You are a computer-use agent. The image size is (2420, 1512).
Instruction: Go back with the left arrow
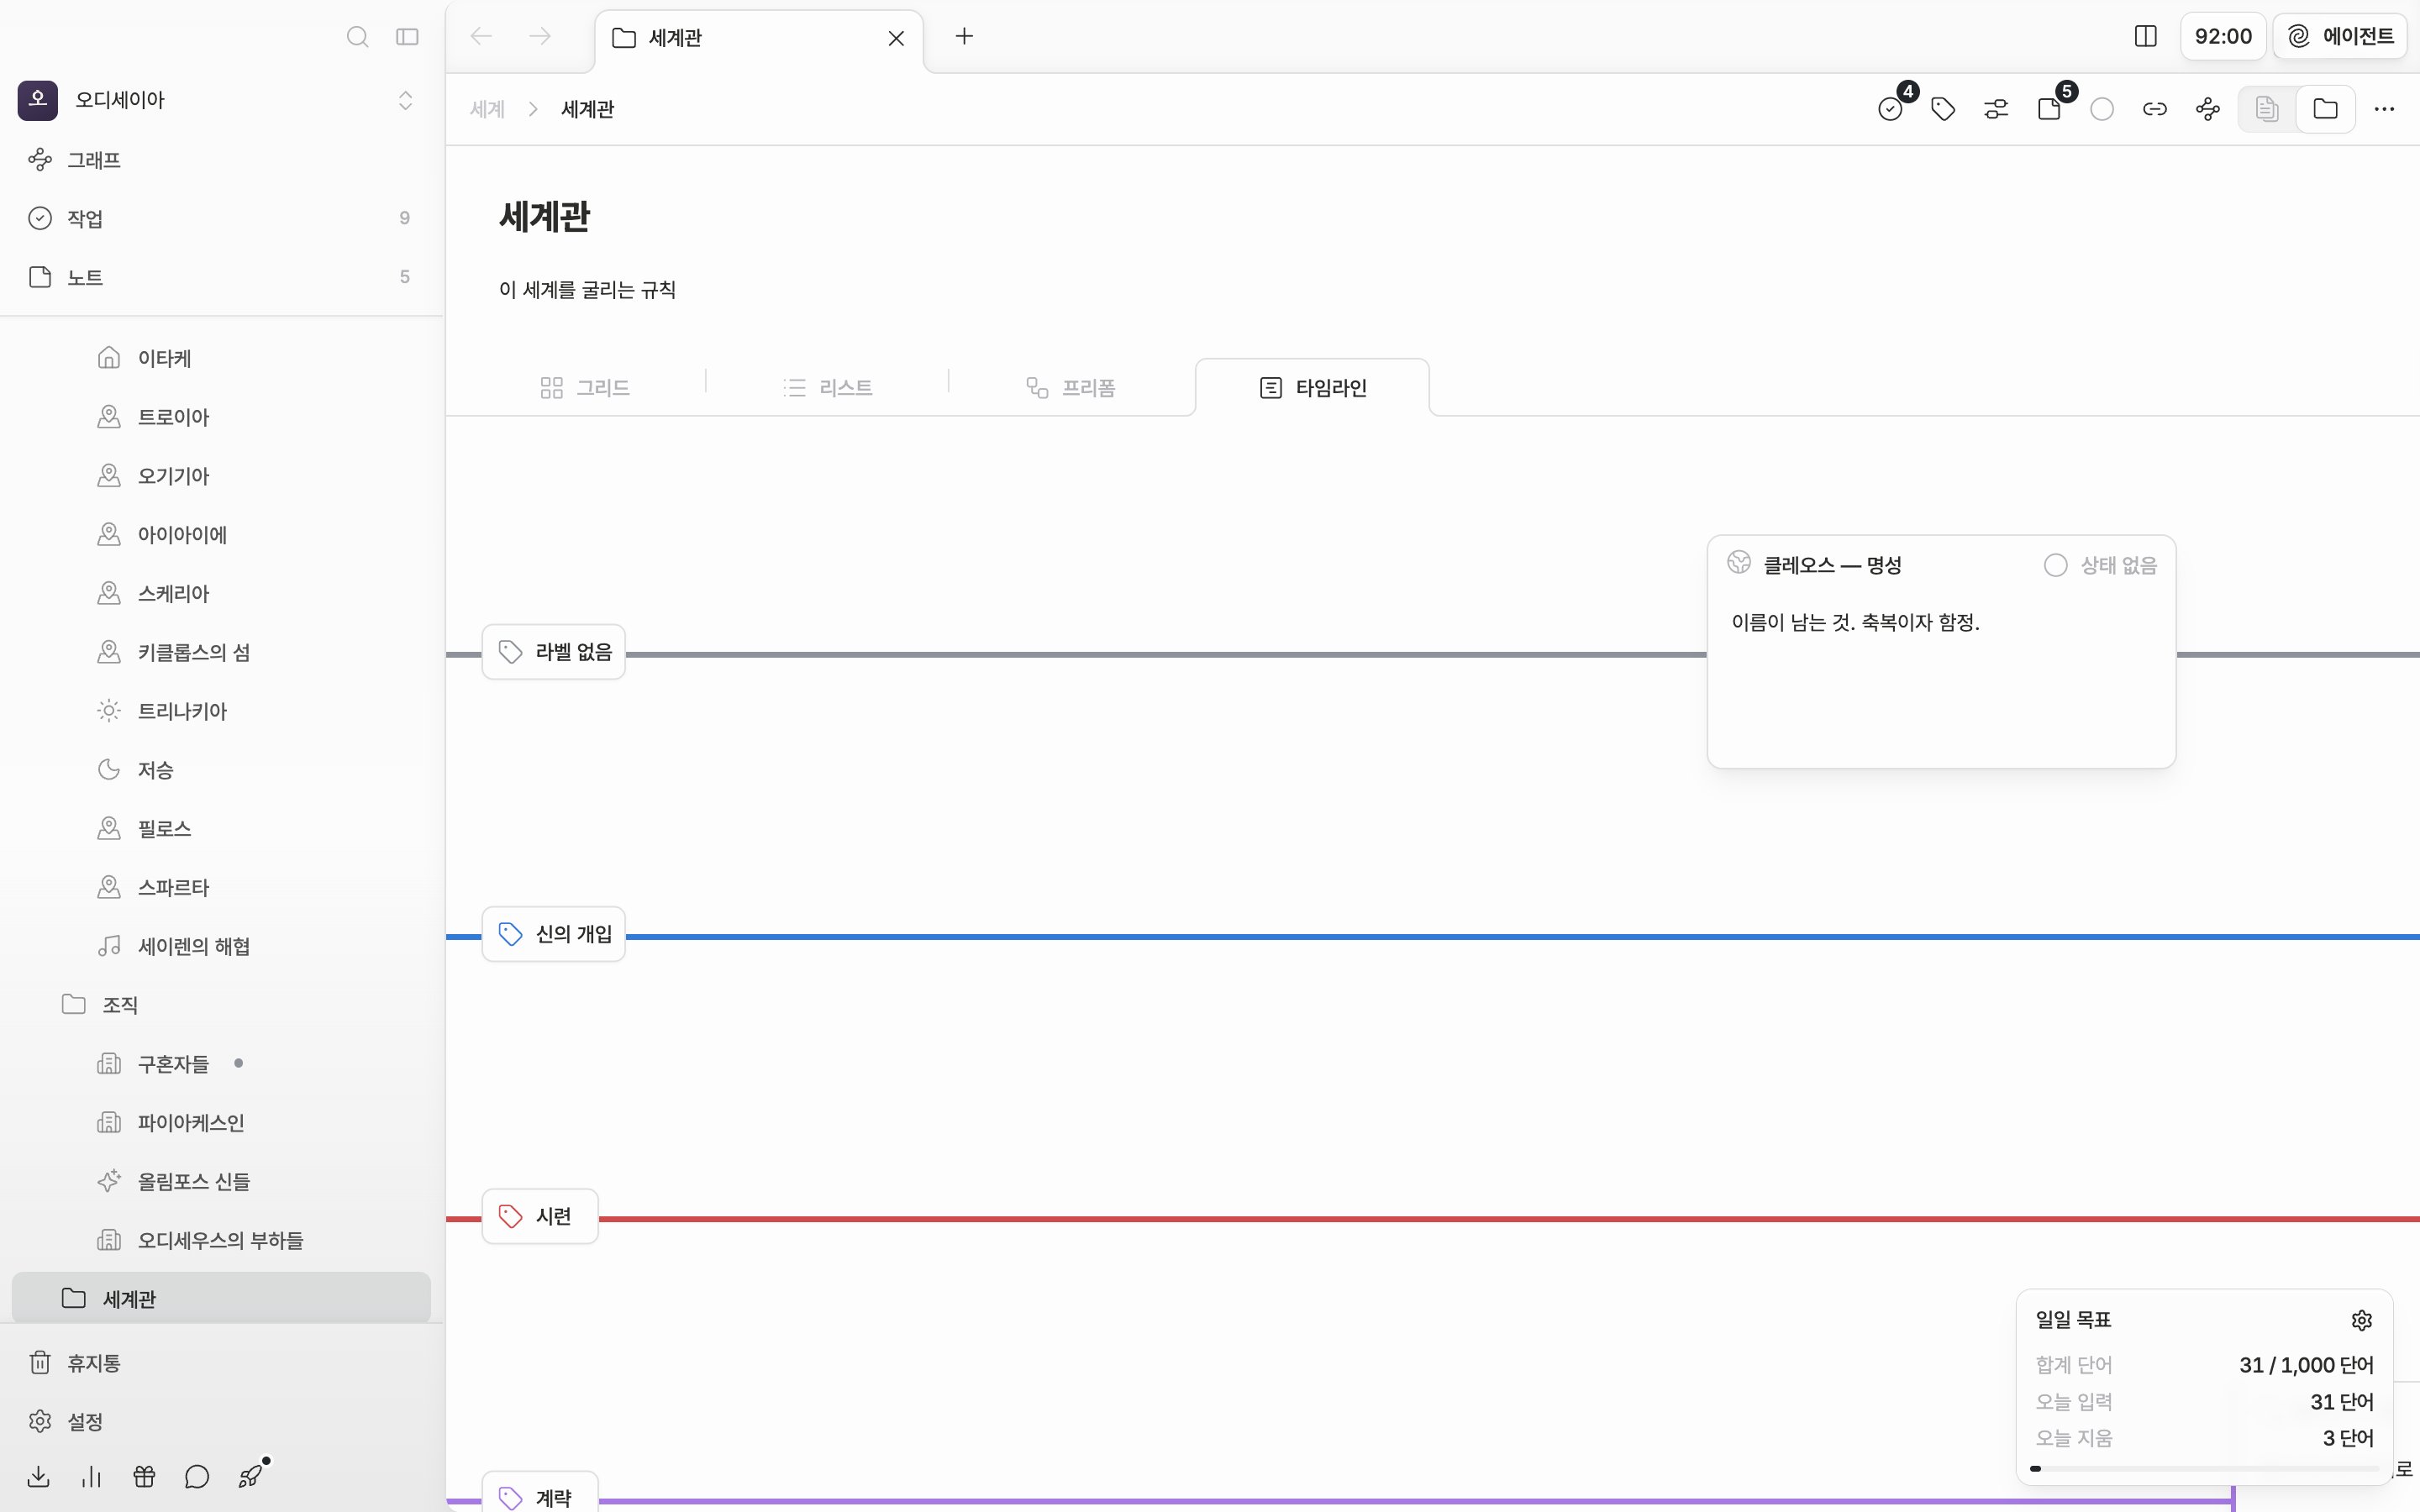click(481, 37)
